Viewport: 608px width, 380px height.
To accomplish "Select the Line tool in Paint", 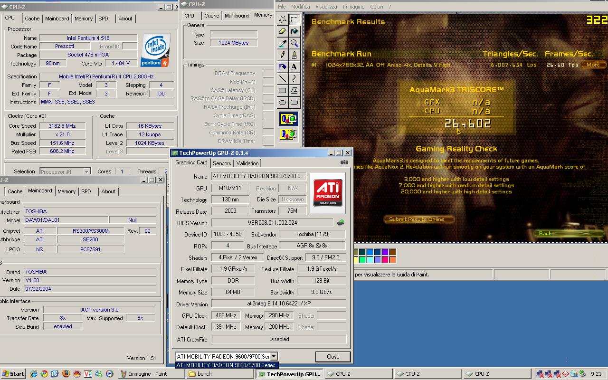I will click(x=283, y=79).
